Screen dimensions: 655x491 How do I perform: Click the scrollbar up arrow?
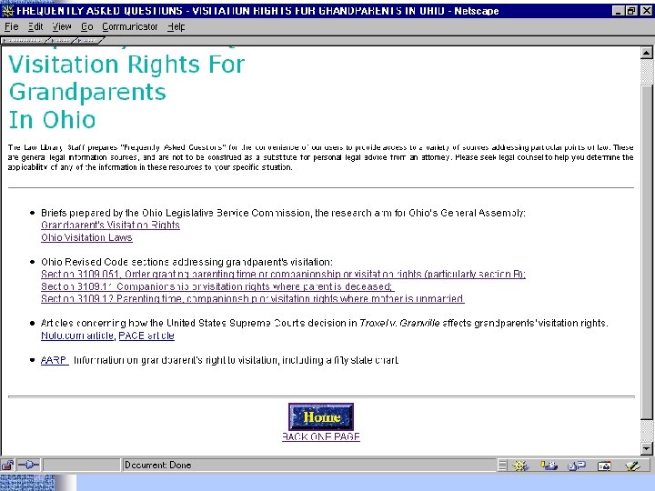(646, 53)
